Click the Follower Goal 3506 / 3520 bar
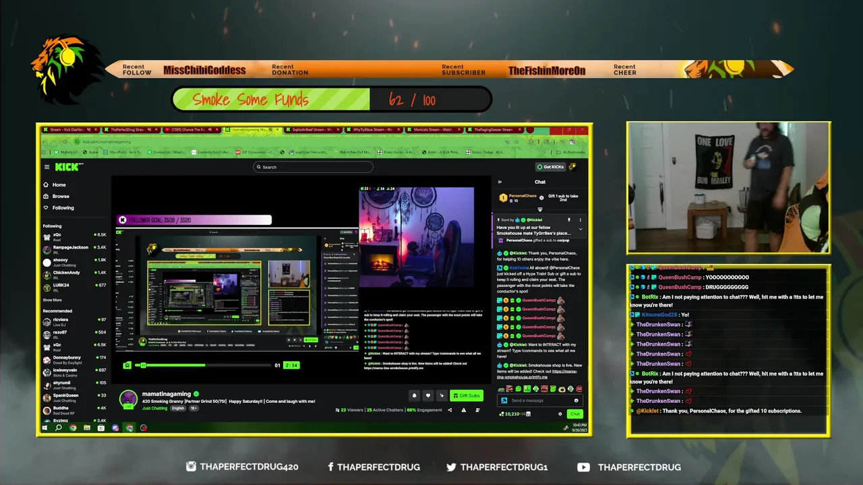Viewport: 863px width, 485px height. point(194,220)
